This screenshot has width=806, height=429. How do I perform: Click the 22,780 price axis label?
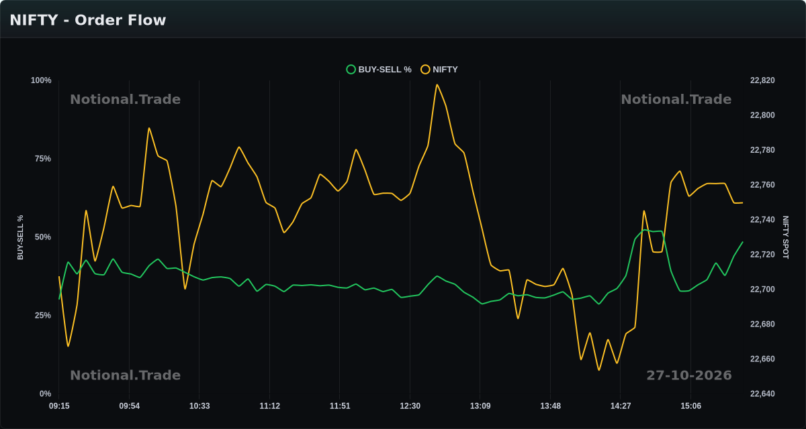[762, 150]
